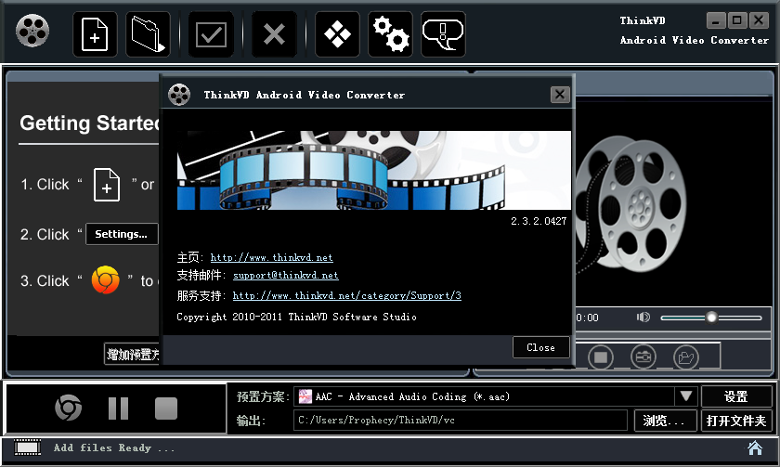Click the 打开文件夹 open folder button
The image size is (780, 467).
tap(736, 421)
